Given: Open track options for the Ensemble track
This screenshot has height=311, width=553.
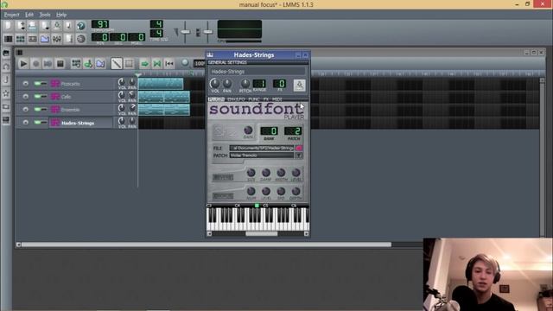Looking at the screenshot, I should point(25,110).
